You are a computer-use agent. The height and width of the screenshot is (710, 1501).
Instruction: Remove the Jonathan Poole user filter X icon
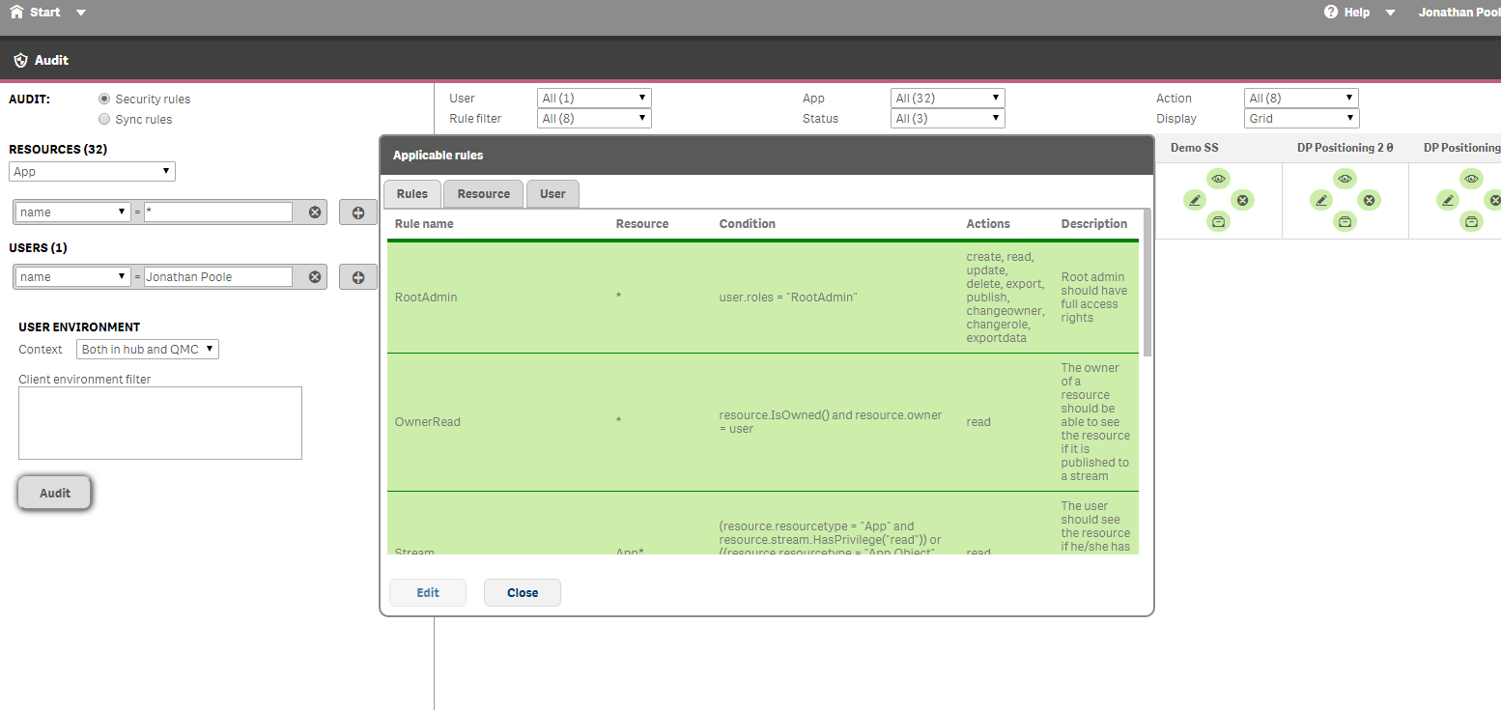tap(315, 277)
